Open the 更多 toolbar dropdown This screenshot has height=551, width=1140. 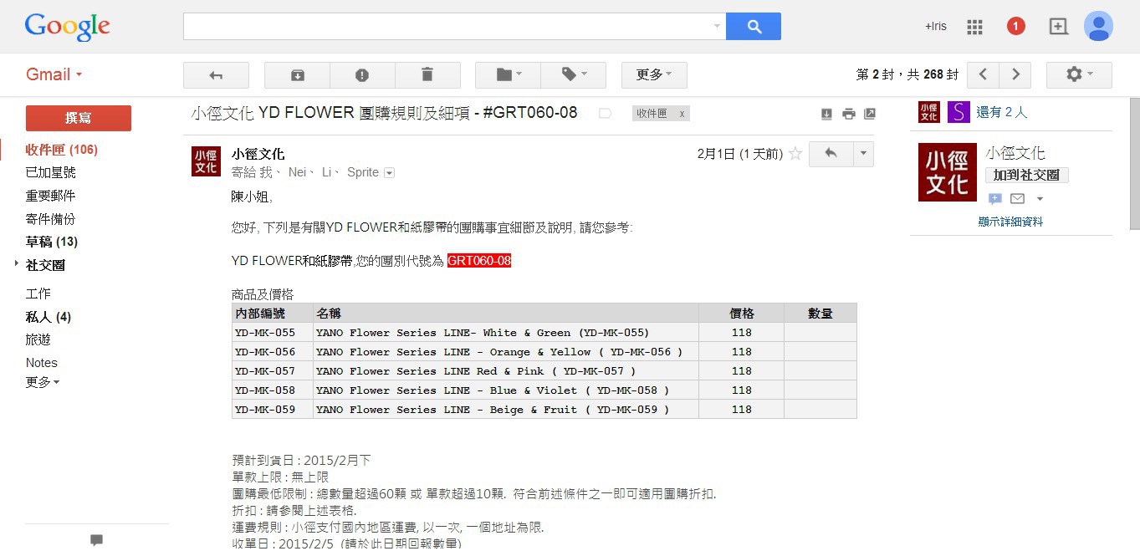click(x=654, y=75)
